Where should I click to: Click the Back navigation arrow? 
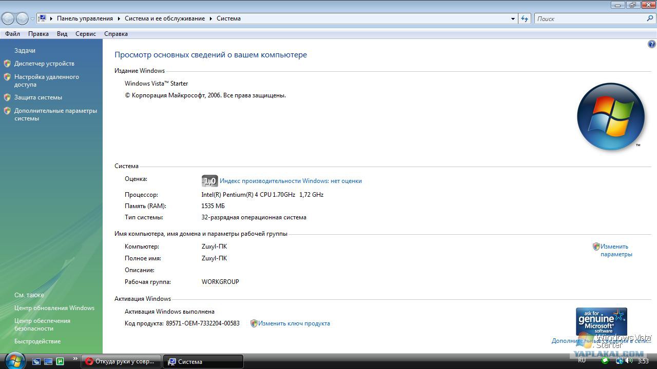[8, 18]
